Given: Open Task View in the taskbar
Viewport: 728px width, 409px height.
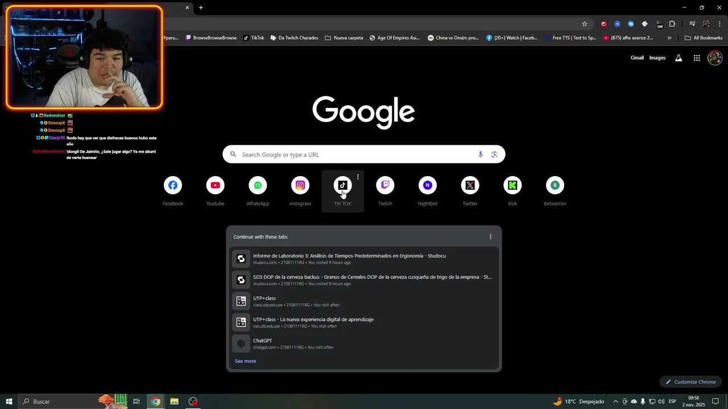Looking at the screenshot, I should click(x=136, y=402).
